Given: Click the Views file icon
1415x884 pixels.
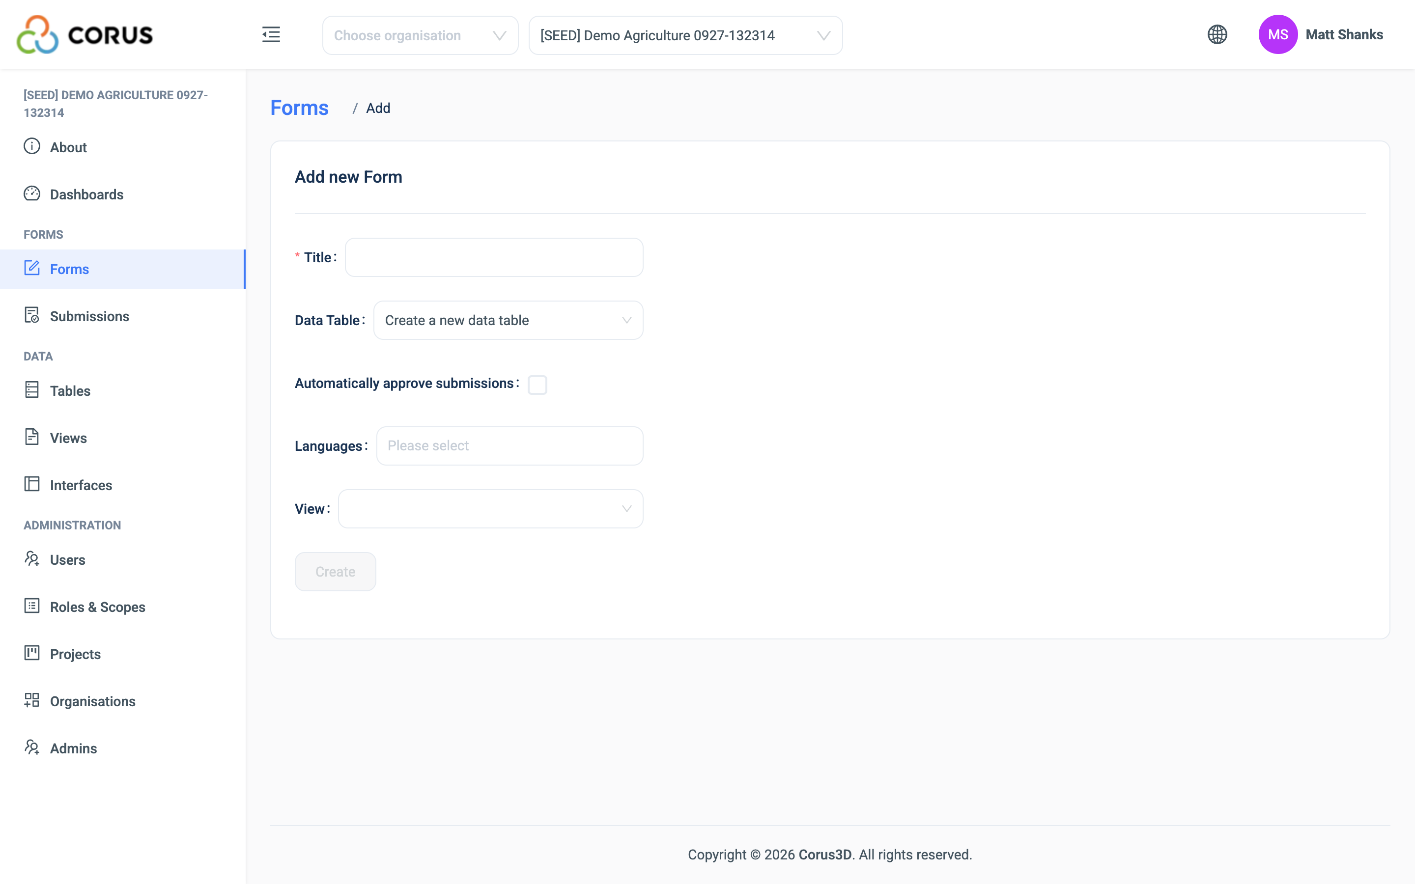Looking at the screenshot, I should click(x=31, y=437).
